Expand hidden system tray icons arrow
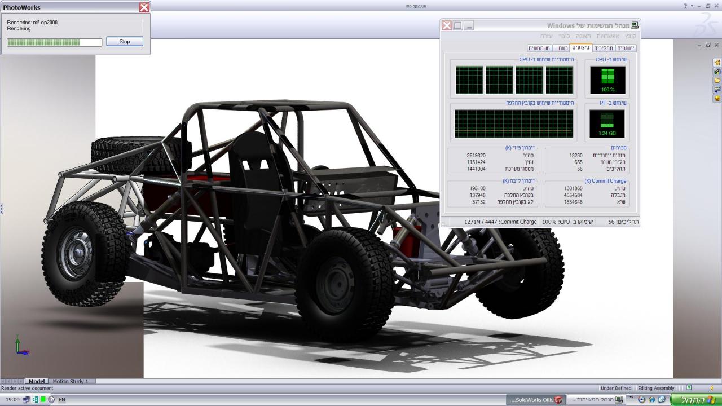This screenshot has width=722, height=406. (51, 400)
